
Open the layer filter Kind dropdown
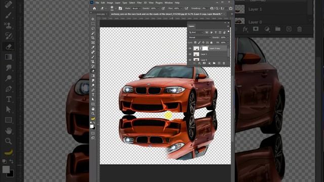coord(196,32)
